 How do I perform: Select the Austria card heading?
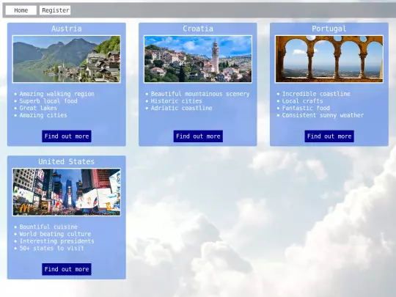pos(67,29)
